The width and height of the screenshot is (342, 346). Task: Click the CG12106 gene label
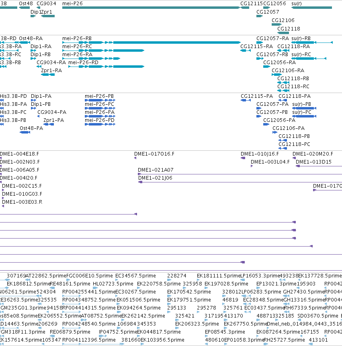(283, 20)
